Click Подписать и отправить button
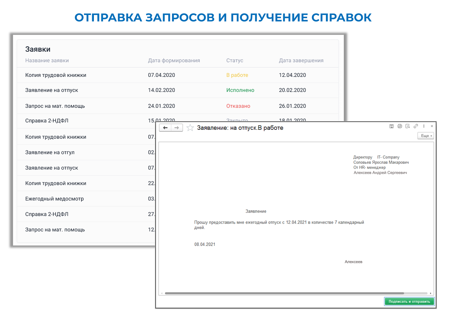 pyautogui.click(x=409, y=301)
